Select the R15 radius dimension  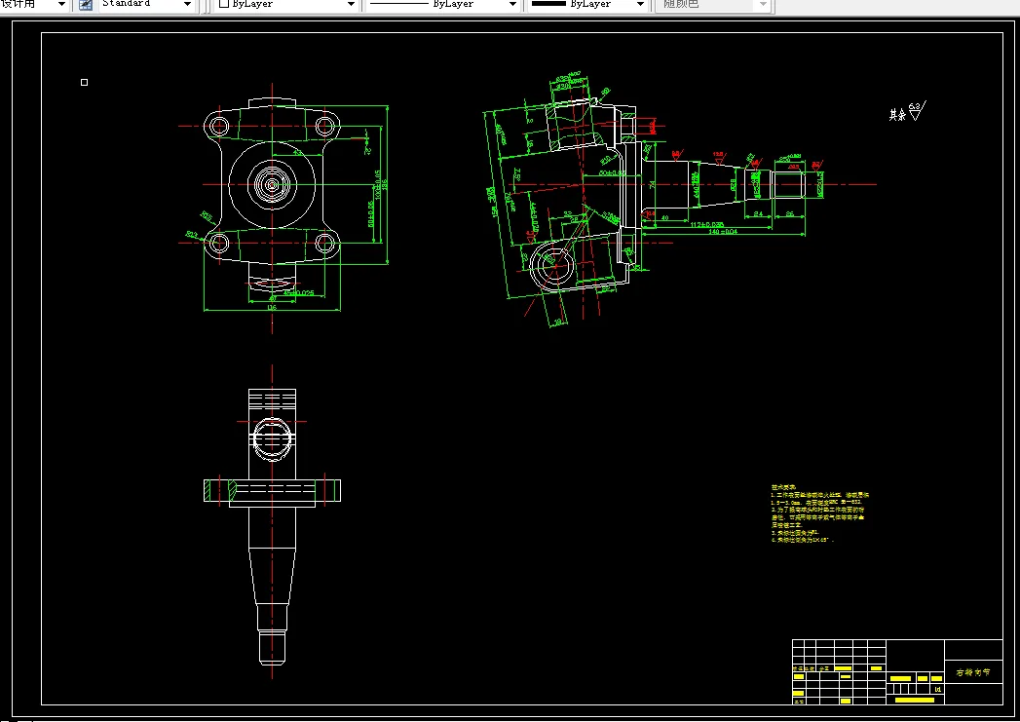(207, 215)
